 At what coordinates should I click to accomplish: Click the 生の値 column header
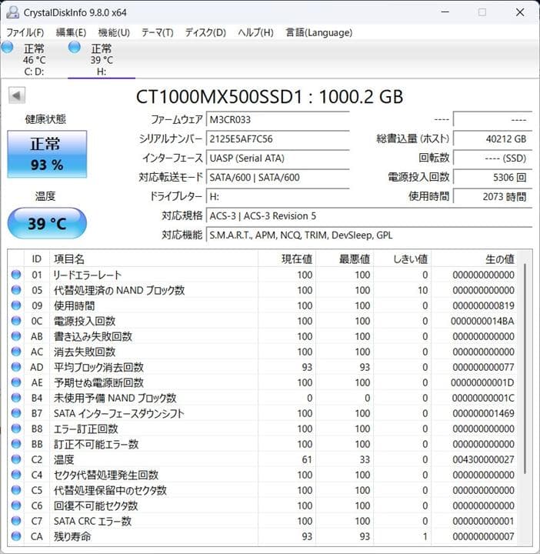475,259
